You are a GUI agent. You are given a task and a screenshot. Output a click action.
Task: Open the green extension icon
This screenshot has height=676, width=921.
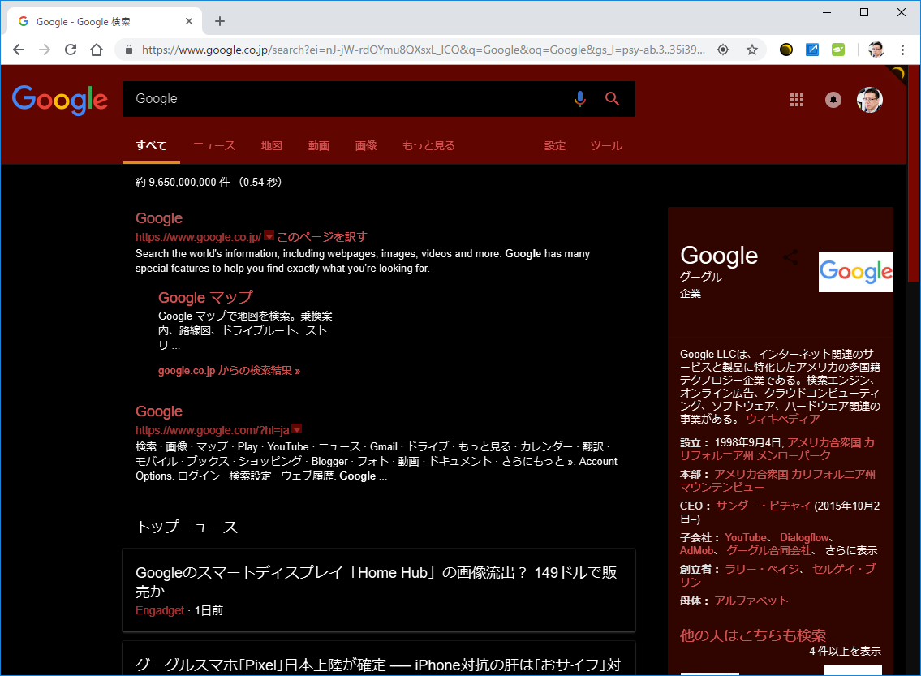coord(838,50)
